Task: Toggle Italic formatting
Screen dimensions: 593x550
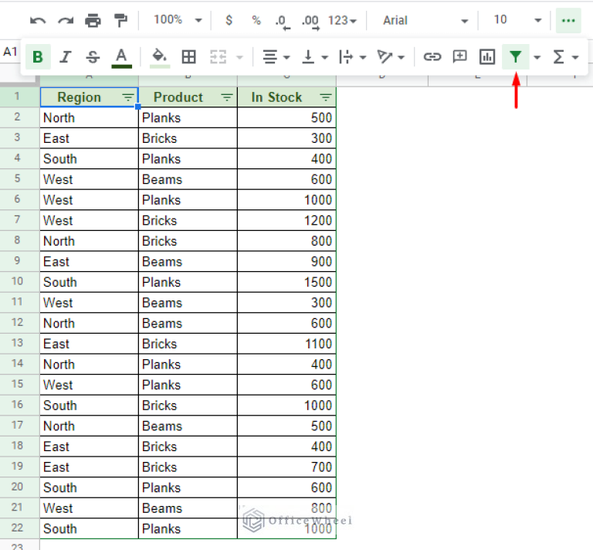Action: click(66, 57)
